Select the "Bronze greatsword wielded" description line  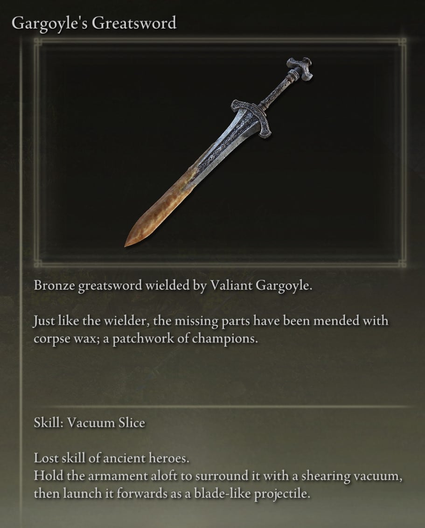pos(173,286)
